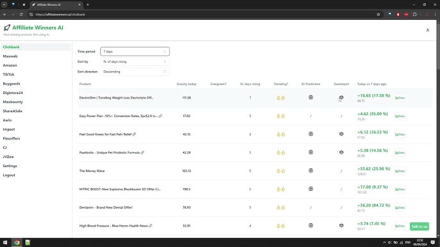Click link icon beside High Blood Pressure product
This screenshot has width=440, height=247.
tap(151, 226)
